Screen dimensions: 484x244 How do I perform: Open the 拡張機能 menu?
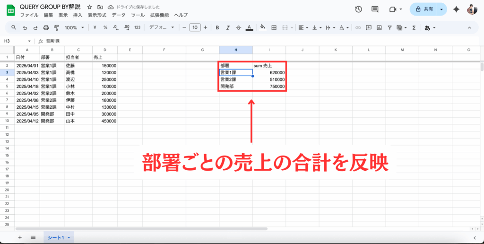(159, 15)
